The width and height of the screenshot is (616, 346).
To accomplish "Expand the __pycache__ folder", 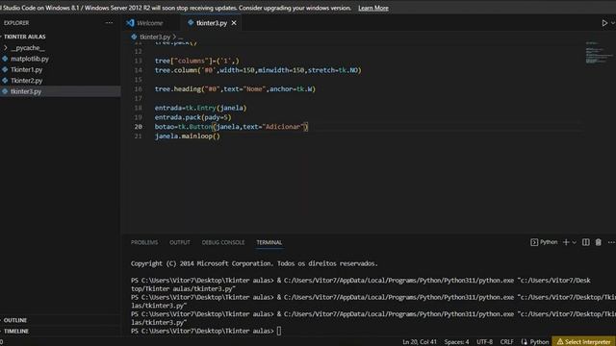I will point(28,48).
